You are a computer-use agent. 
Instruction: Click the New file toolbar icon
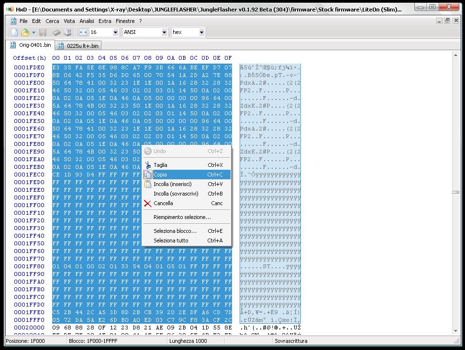(x=14, y=33)
